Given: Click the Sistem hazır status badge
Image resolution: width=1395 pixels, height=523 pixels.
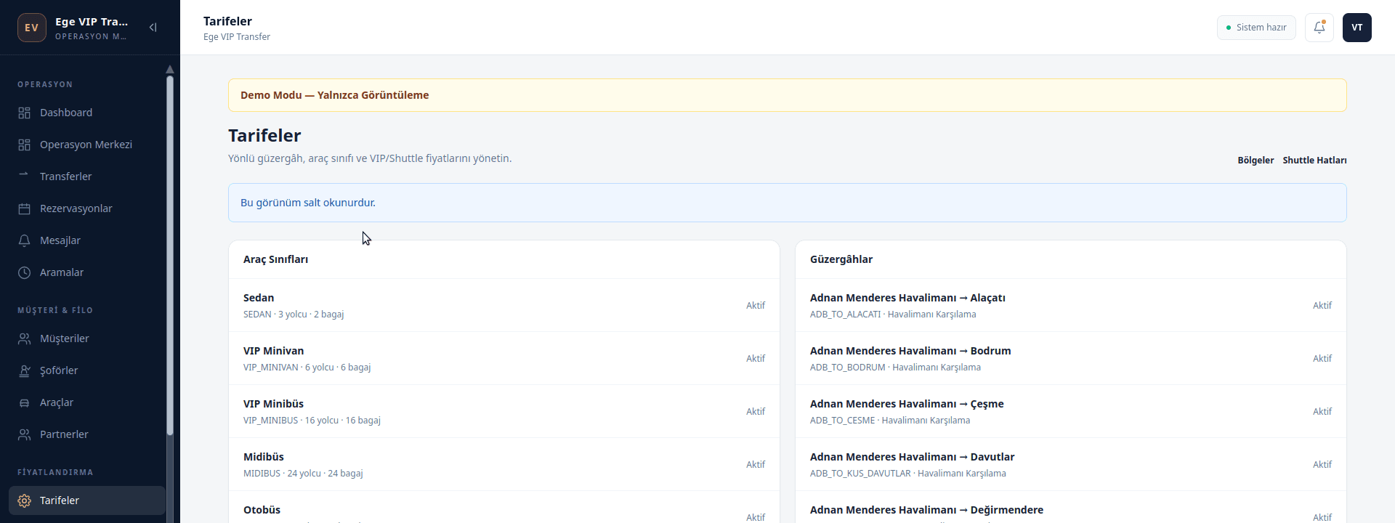Looking at the screenshot, I should pyautogui.click(x=1256, y=28).
